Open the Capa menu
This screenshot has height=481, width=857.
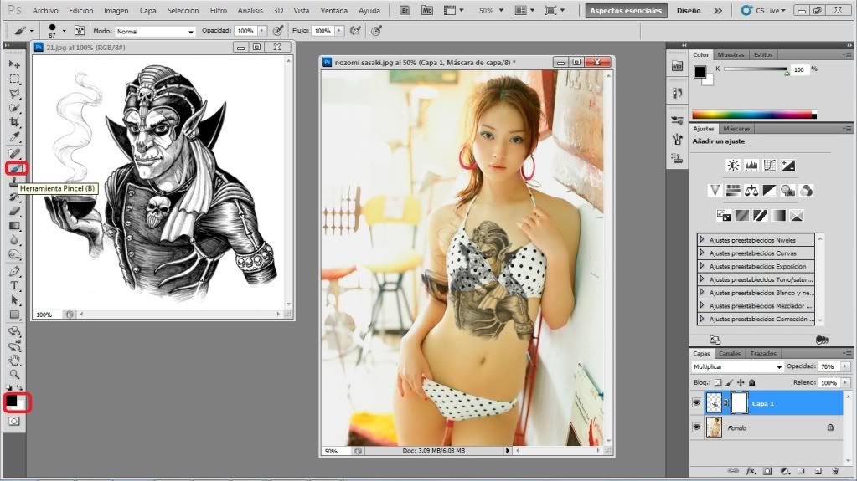click(x=147, y=10)
